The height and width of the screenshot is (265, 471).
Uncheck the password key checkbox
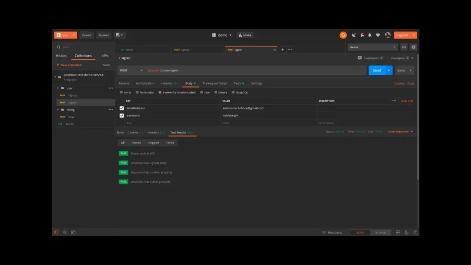[122, 115]
